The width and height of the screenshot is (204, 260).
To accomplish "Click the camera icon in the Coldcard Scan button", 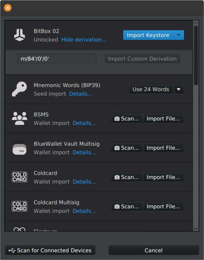I will point(117,177).
